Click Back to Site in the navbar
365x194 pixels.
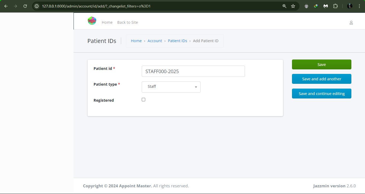tap(128, 22)
